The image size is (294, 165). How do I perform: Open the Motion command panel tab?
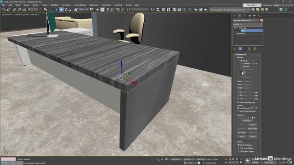click(249, 16)
